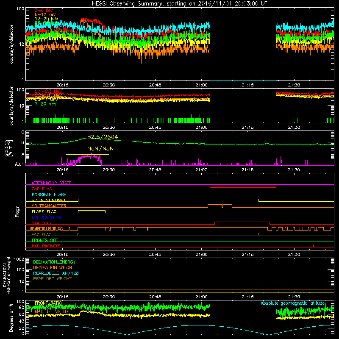
Task: Click the MAX_DET_VS_TOT legend label
Action: coord(52,311)
